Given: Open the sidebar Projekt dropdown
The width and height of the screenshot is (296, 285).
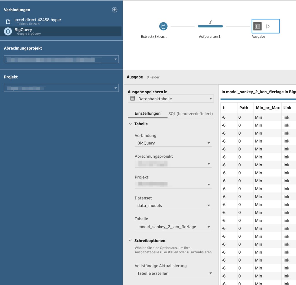Looking at the screenshot, I should pos(61,88).
